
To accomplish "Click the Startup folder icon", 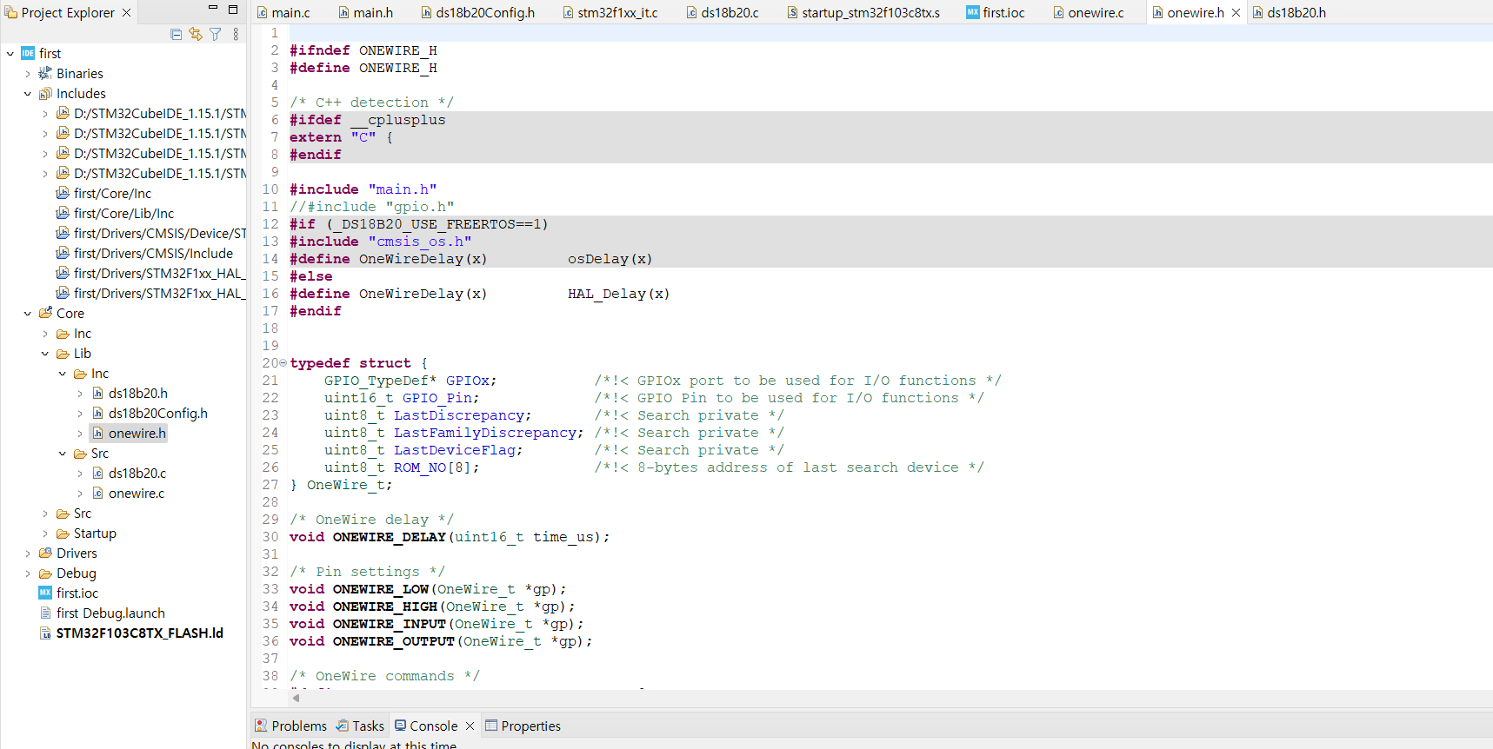I will (63, 534).
